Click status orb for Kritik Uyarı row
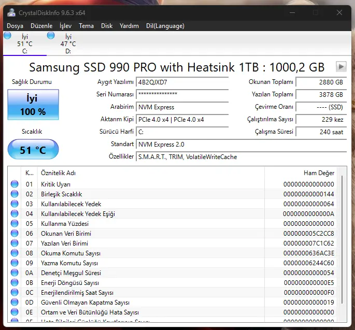 [x=15, y=184]
